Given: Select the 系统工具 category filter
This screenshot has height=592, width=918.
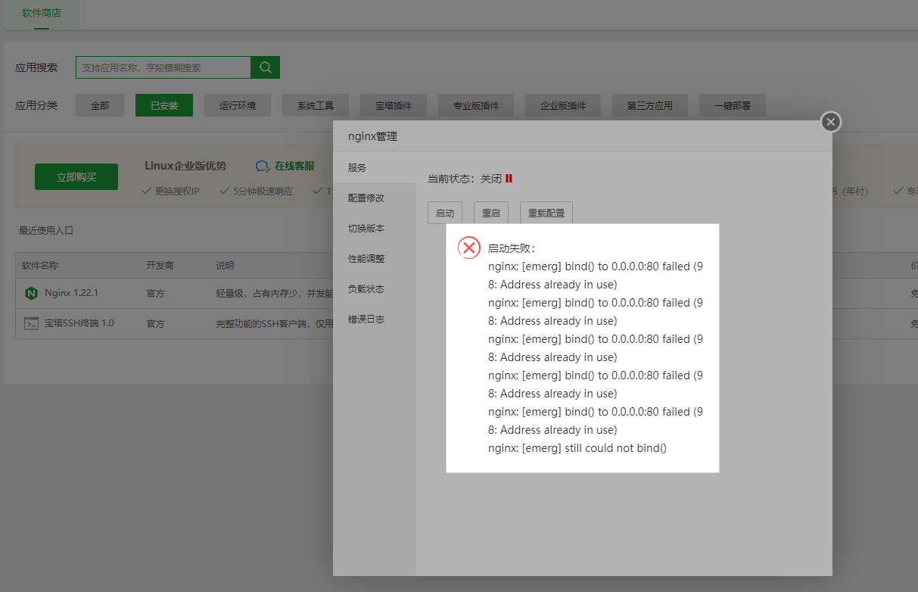Looking at the screenshot, I should pyautogui.click(x=316, y=105).
